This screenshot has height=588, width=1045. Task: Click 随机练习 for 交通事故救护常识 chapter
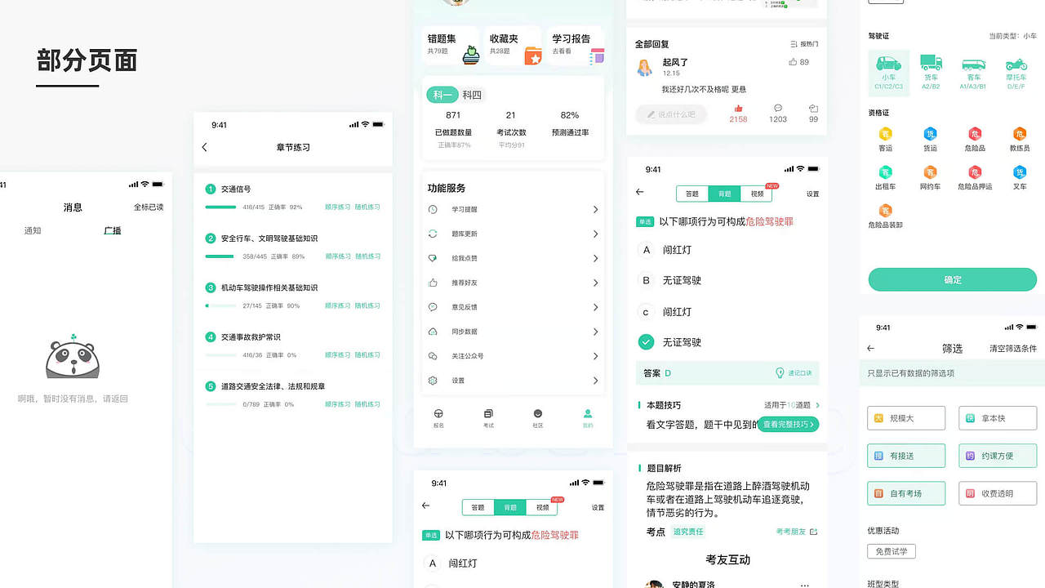pos(367,355)
